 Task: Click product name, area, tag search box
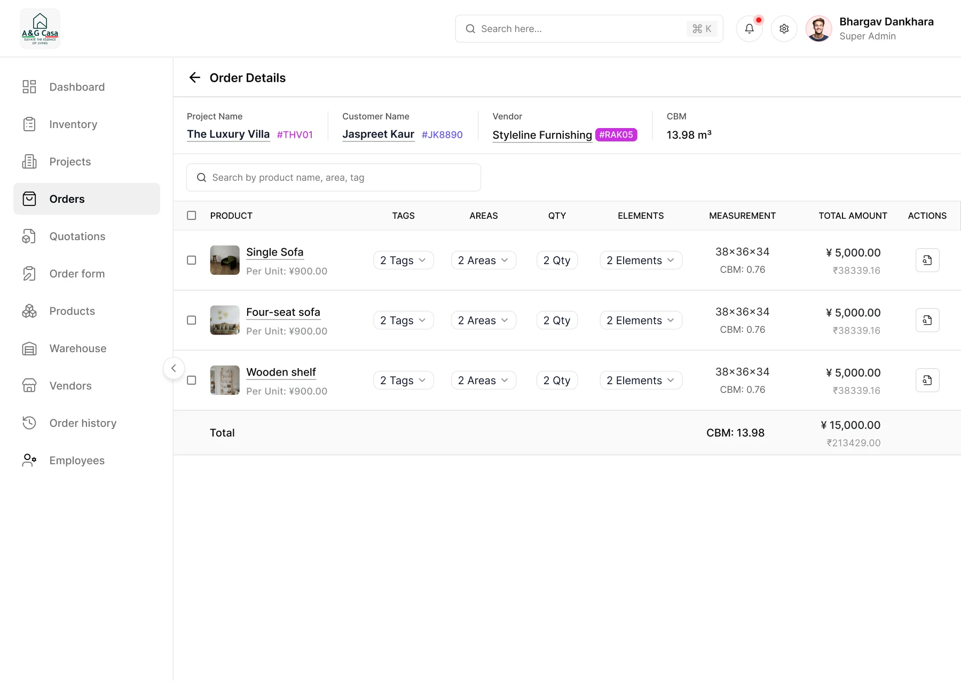pyautogui.click(x=334, y=178)
